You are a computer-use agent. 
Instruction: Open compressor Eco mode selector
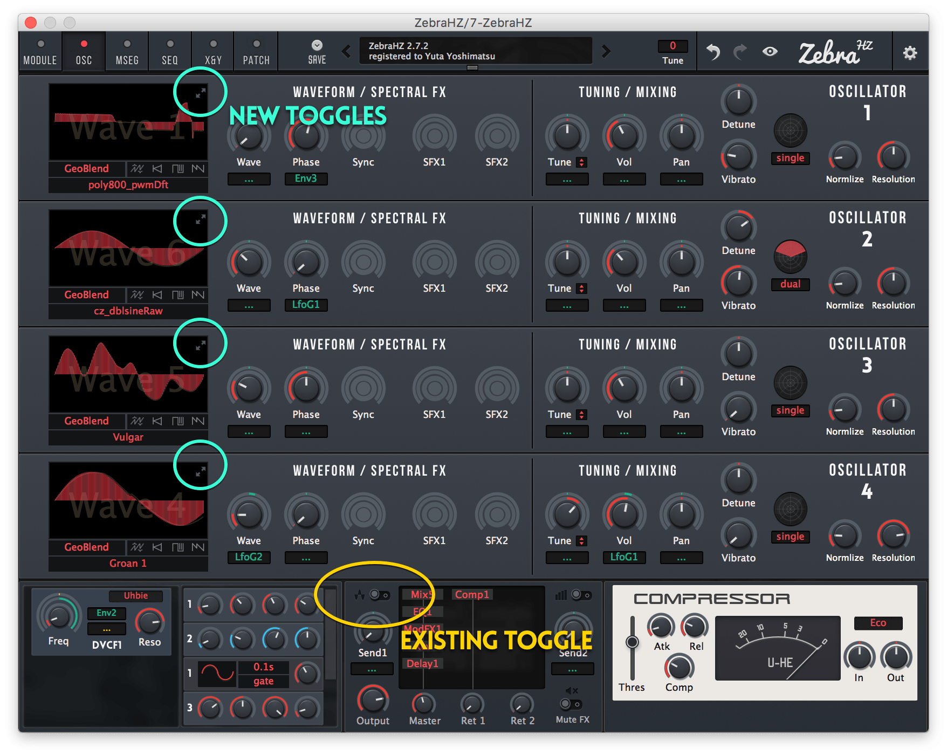point(878,623)
